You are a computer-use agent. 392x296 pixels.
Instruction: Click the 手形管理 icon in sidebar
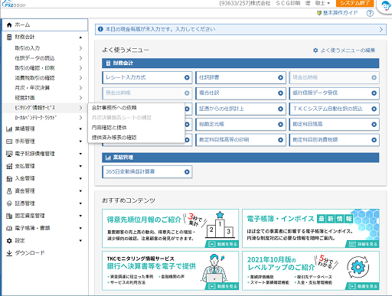coord(9,141)
